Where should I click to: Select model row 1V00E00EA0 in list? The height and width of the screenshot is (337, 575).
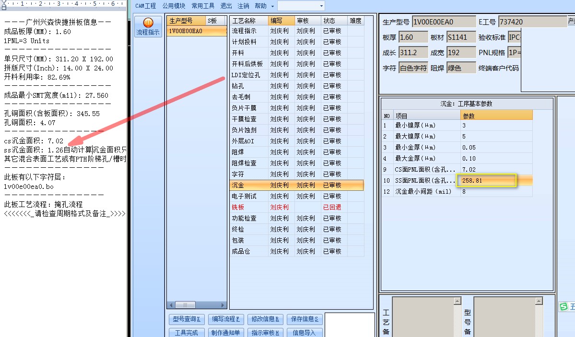click(x=197, y=31)
